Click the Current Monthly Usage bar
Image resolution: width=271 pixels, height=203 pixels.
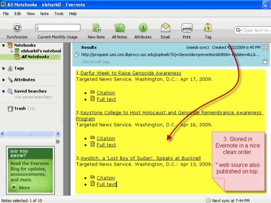pyautogui.click(x=58, y=28)
